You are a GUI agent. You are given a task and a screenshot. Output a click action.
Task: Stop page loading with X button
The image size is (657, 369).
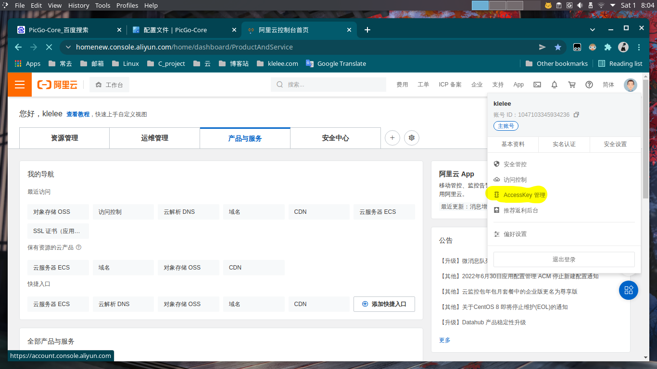pos(49,47)
